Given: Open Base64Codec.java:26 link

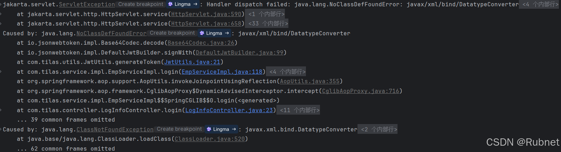Looking at the screenshot, I should click(201, 43).
